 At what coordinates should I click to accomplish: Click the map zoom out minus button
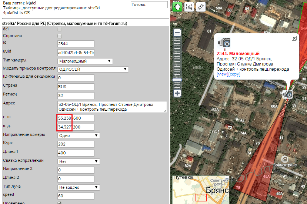point(177,33)
